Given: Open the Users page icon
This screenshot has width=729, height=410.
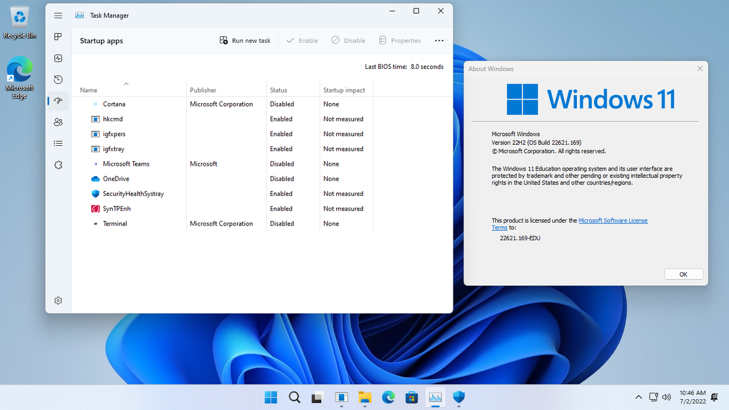Looking at the screenshot, I should pos(58,122).
